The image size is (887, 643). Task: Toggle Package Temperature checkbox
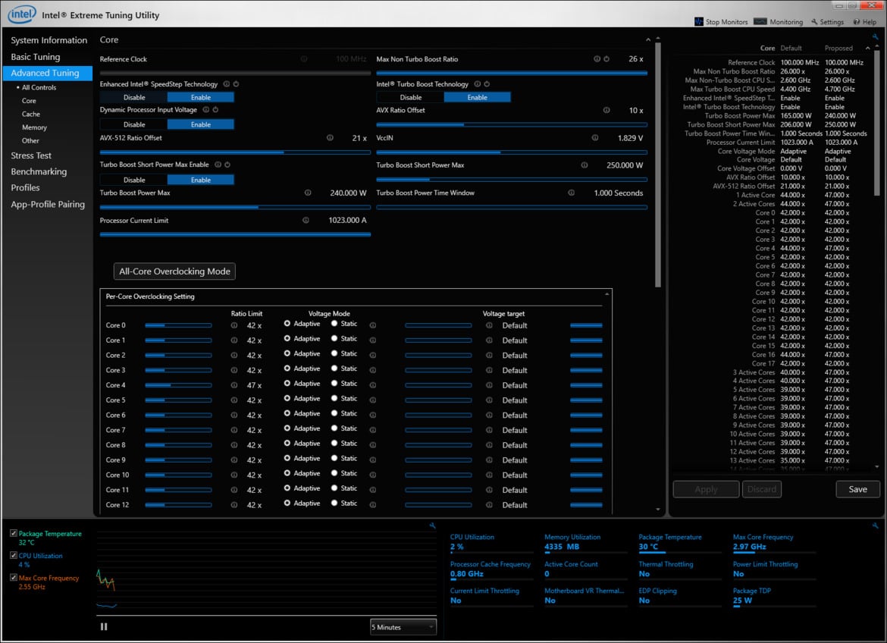[14, 533]
